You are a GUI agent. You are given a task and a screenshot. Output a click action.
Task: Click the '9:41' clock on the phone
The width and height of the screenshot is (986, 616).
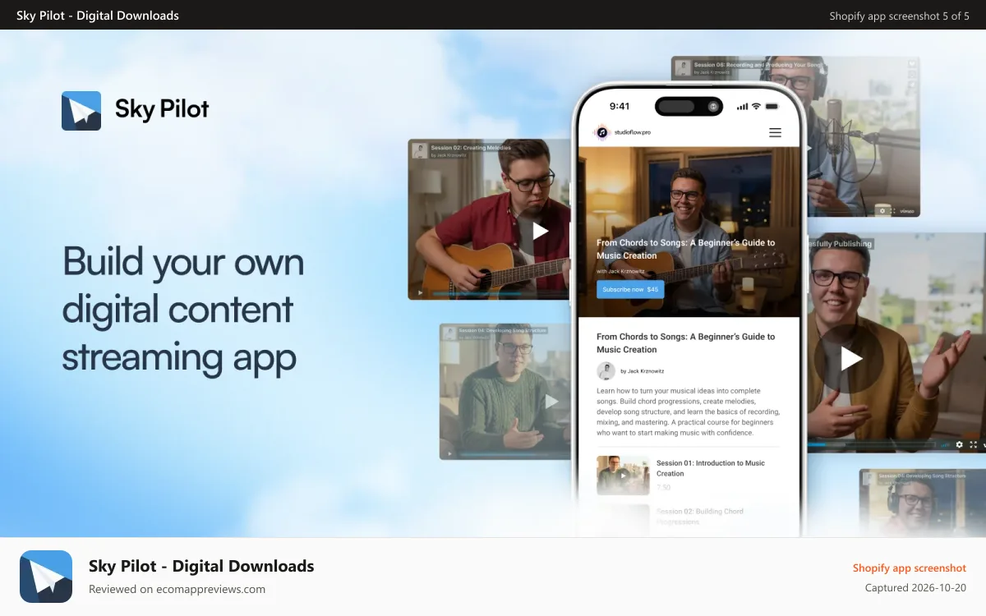(620, 106)
